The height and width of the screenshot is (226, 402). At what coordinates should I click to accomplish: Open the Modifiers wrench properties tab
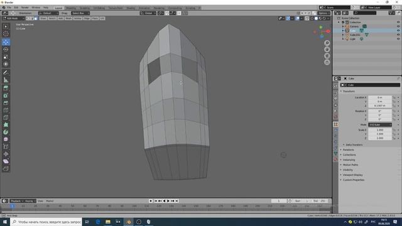(335, 130)
